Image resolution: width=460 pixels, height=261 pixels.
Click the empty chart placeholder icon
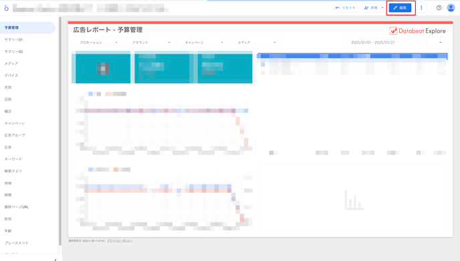click(x=354, y=200)
